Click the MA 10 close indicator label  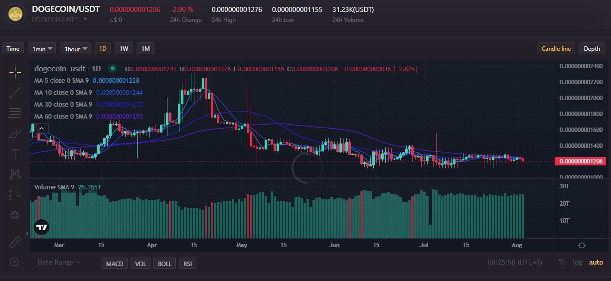(x=64, y=92)
